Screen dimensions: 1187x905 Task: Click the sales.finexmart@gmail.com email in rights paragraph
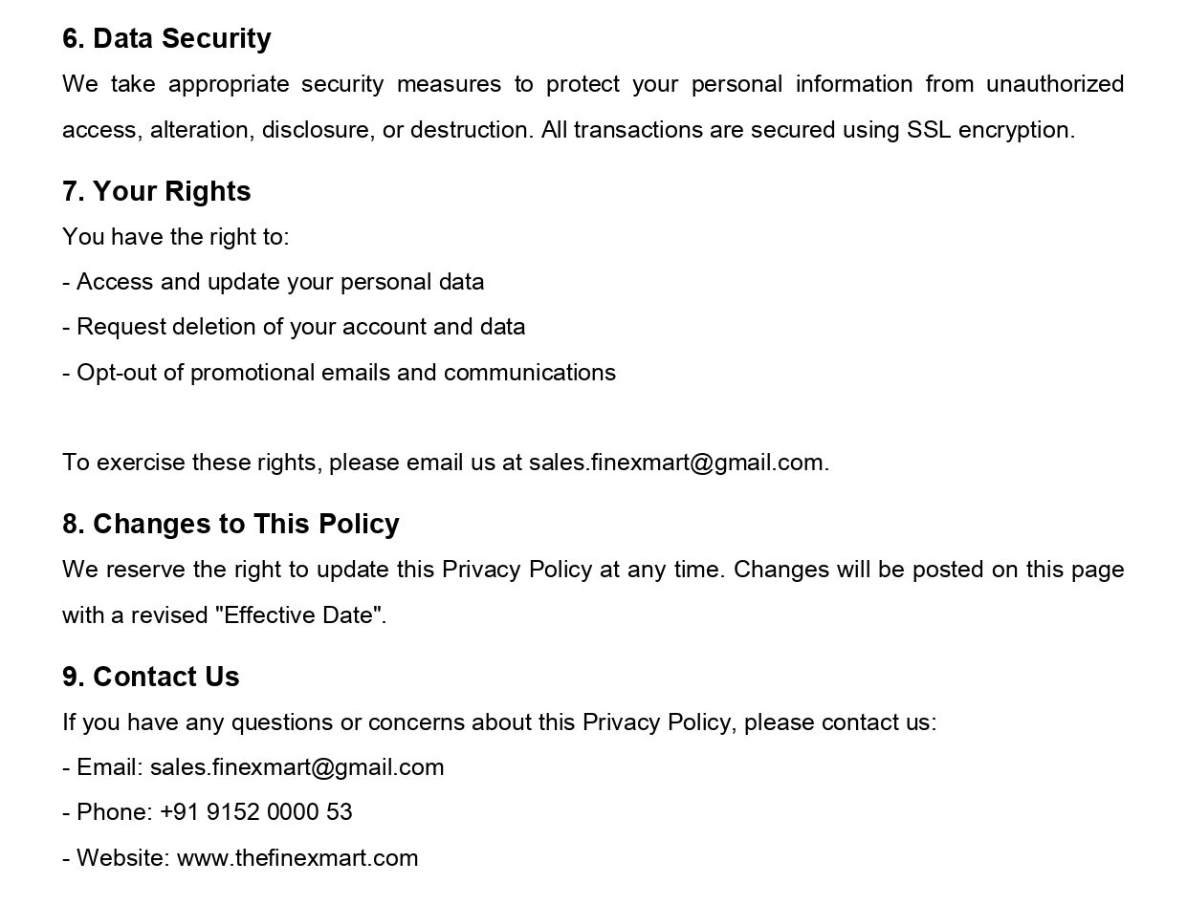[x=676, y=463]
